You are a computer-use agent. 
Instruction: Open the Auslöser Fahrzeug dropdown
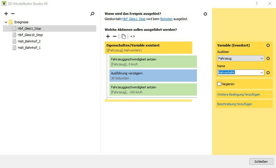click(x=262, y=58)
